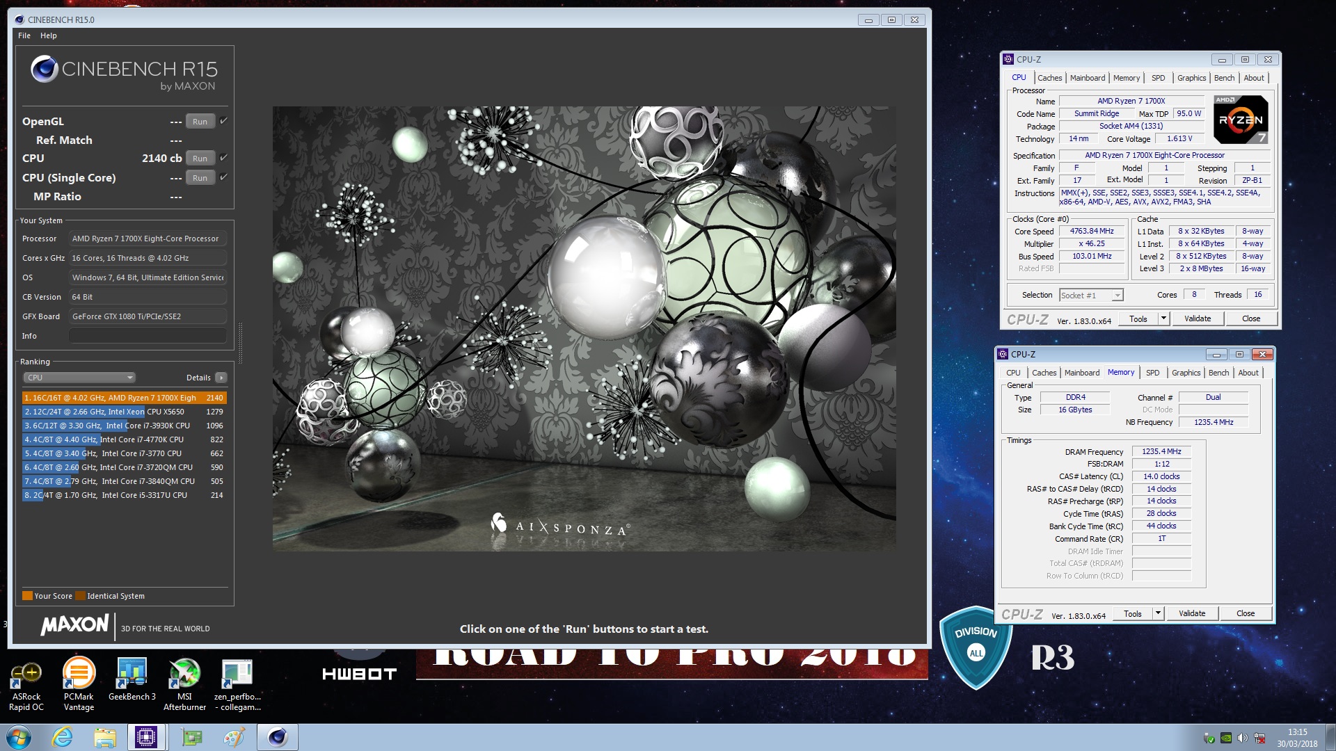Open Bench tab in upper CPU-Z
The image size is (1336, 751).
click(x=1224, y=78)
